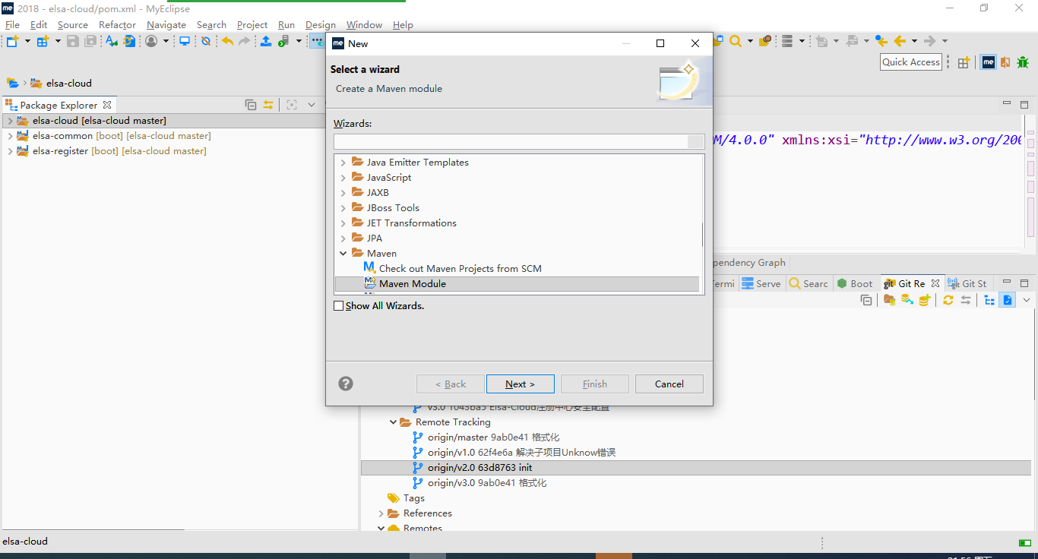The width and height of the screenshot is (1038, 559).
Task: Click the Save All toolbar icon
Action: coord(90,41)
